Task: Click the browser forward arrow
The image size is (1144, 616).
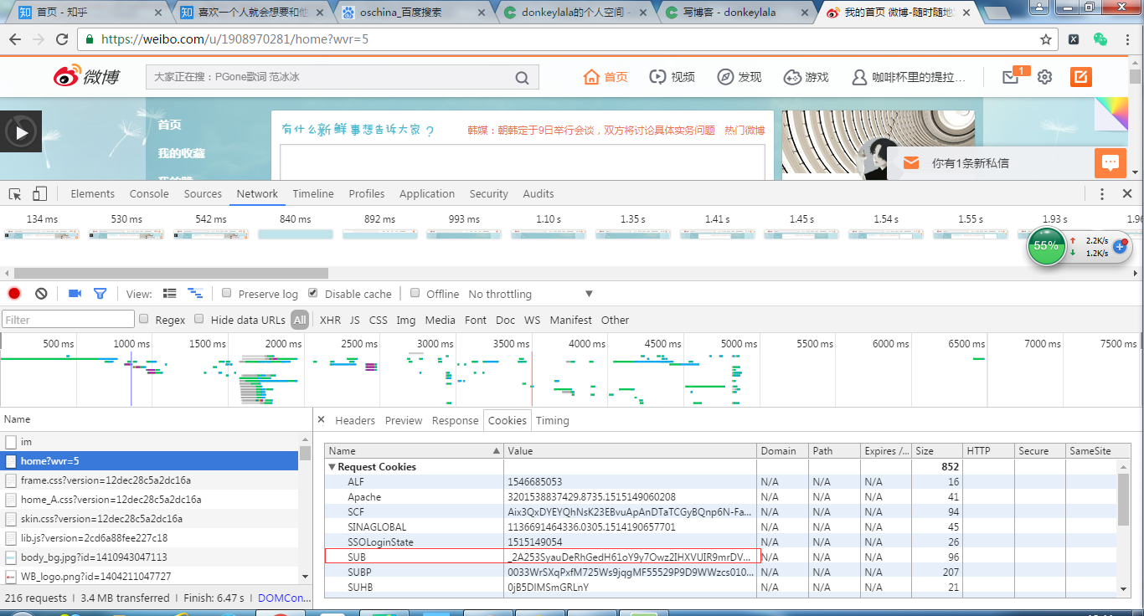Action: [x=39, y=39]
